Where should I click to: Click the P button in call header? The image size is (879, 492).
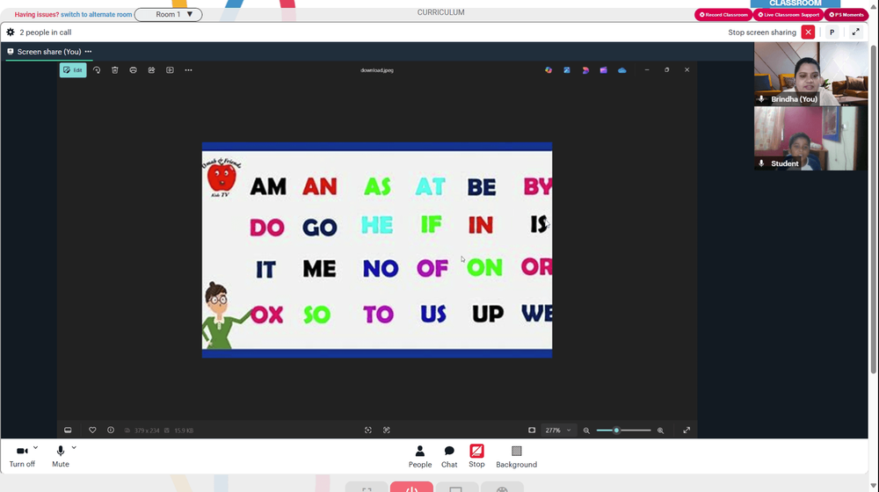(x=832, y=33)
